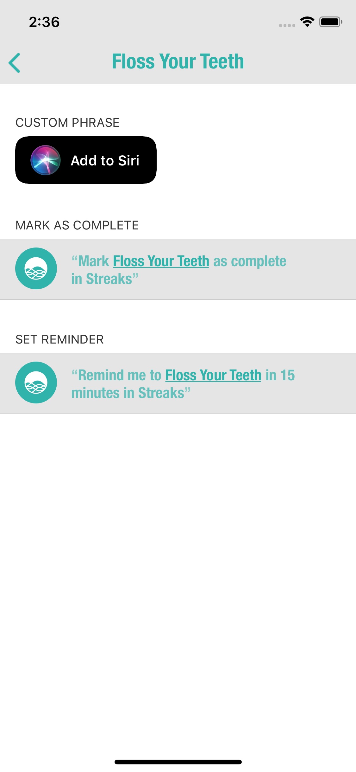The image size is (356, 772).
Task: Tap the 'minutes in Streaks' text
Action: pos(131,393)
